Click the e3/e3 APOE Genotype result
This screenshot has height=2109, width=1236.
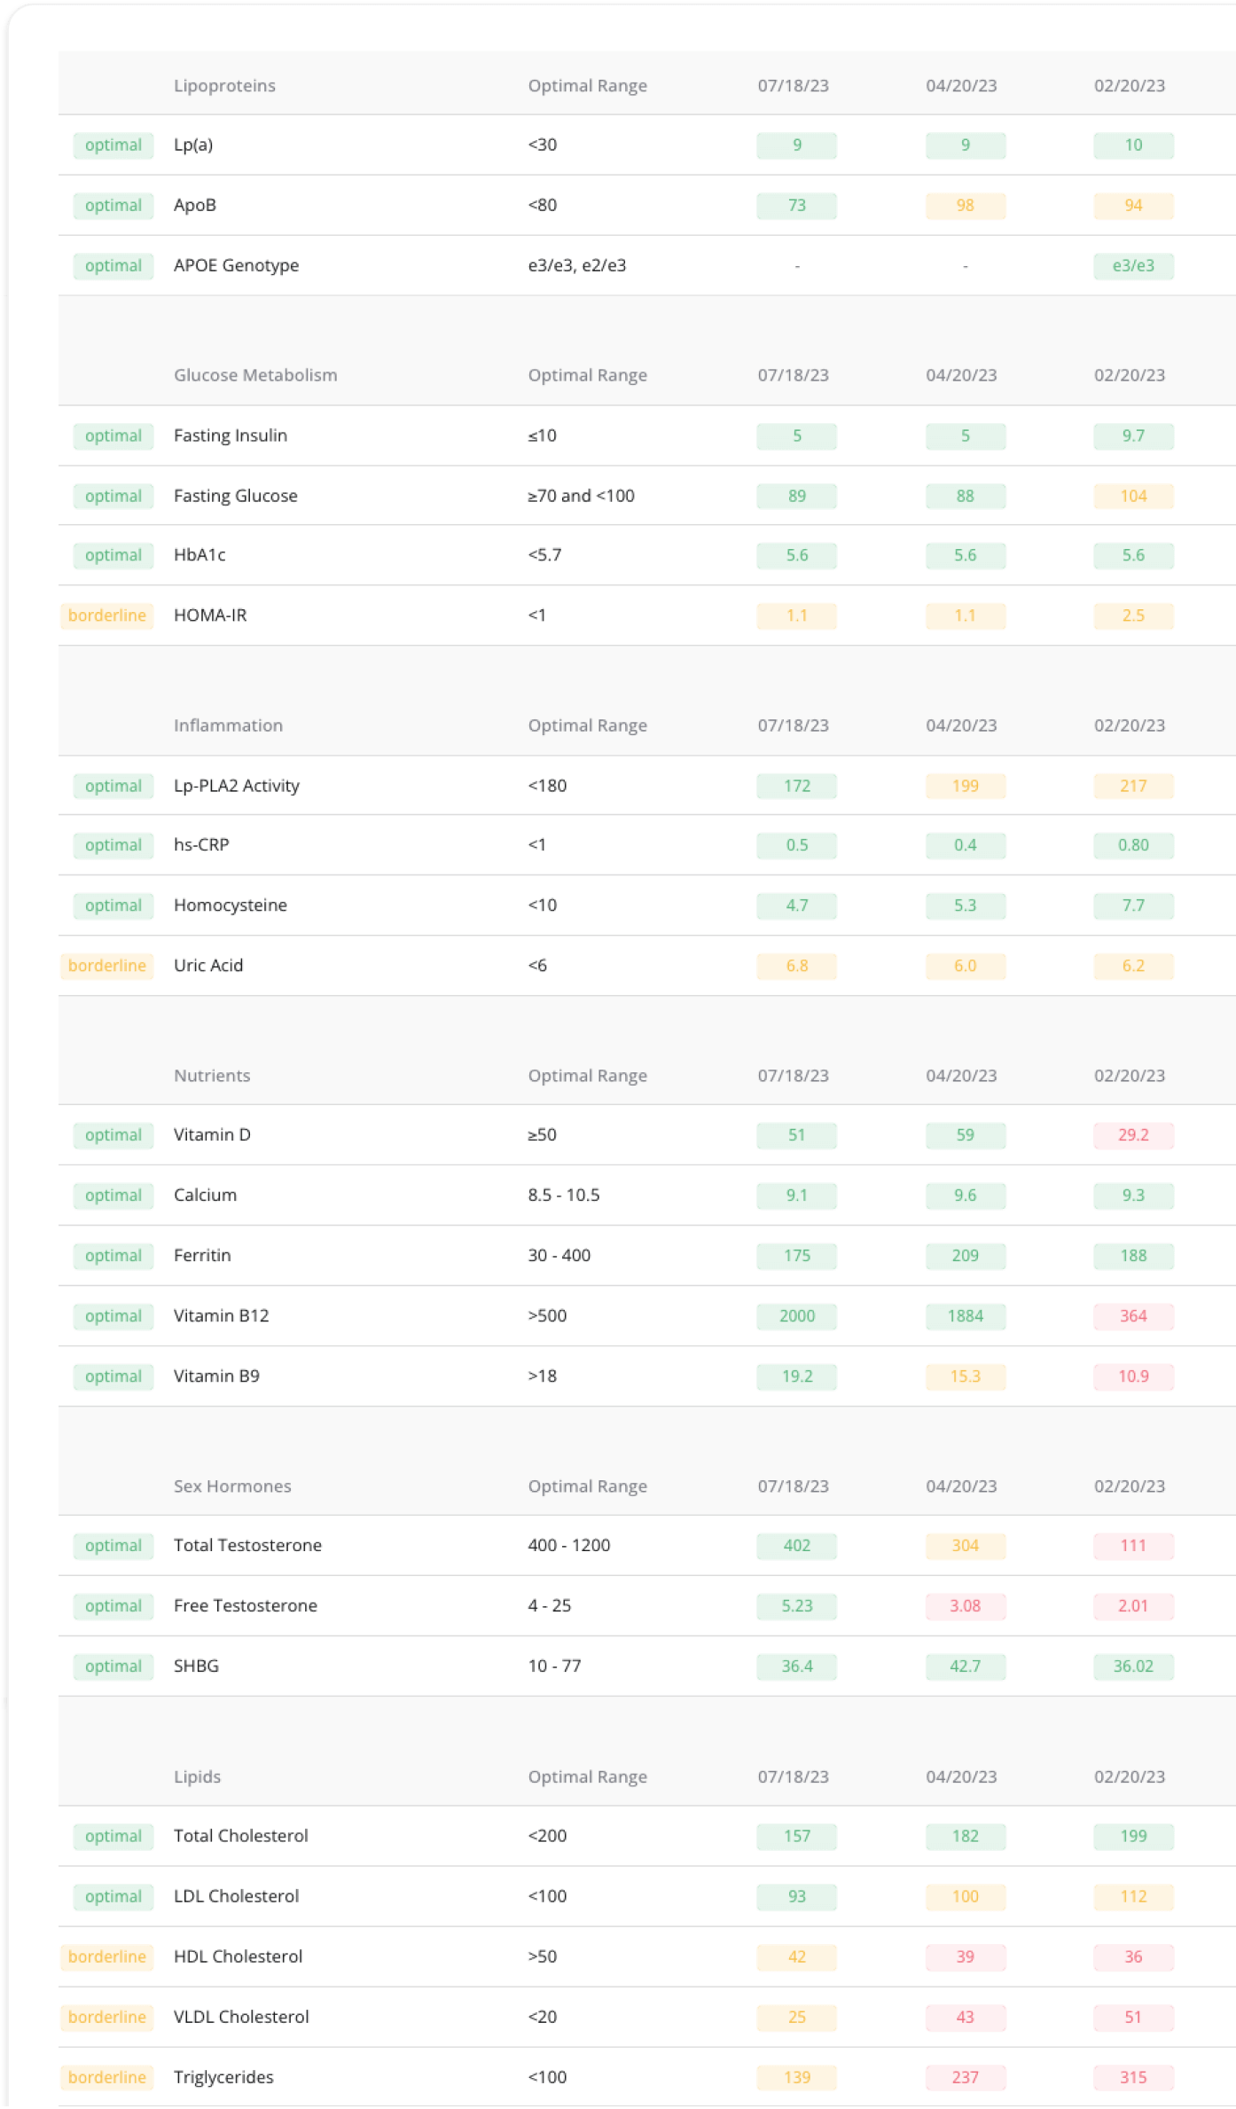point(1132,266)
